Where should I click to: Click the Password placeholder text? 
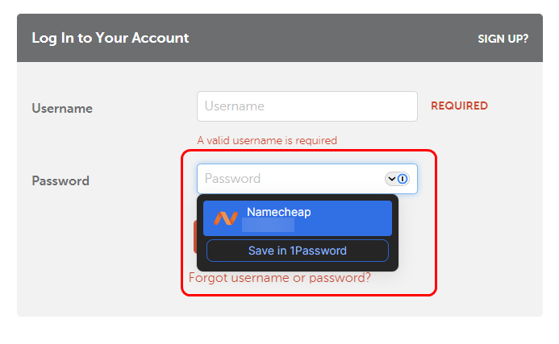pos(232,179)
